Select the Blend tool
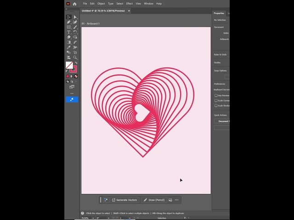 [x=69, y=52]
